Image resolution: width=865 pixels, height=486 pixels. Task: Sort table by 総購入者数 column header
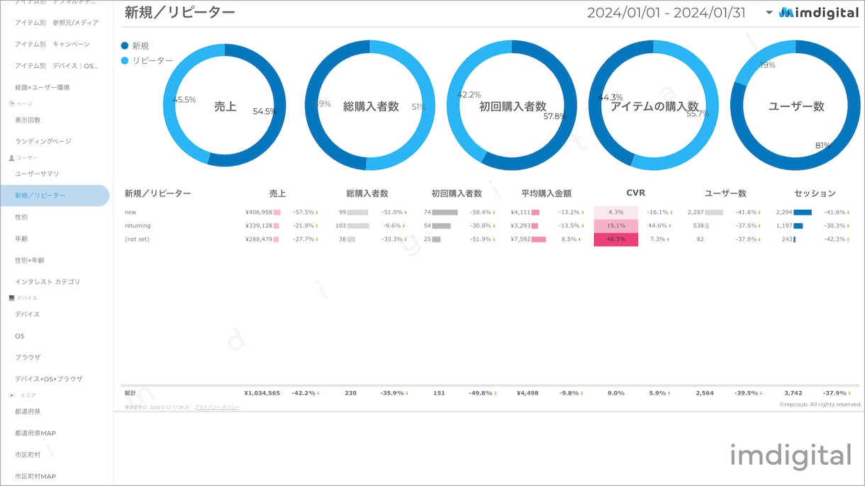point(367,193)
